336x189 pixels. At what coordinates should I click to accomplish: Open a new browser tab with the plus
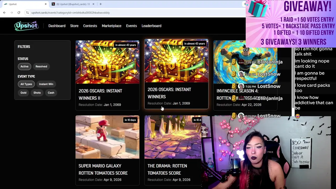[101, 4]
